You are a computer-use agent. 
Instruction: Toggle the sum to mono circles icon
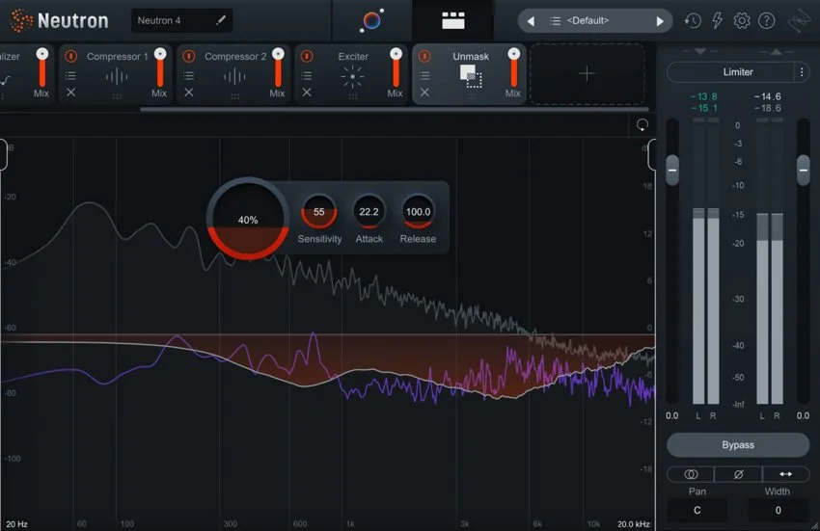point(691,474)
